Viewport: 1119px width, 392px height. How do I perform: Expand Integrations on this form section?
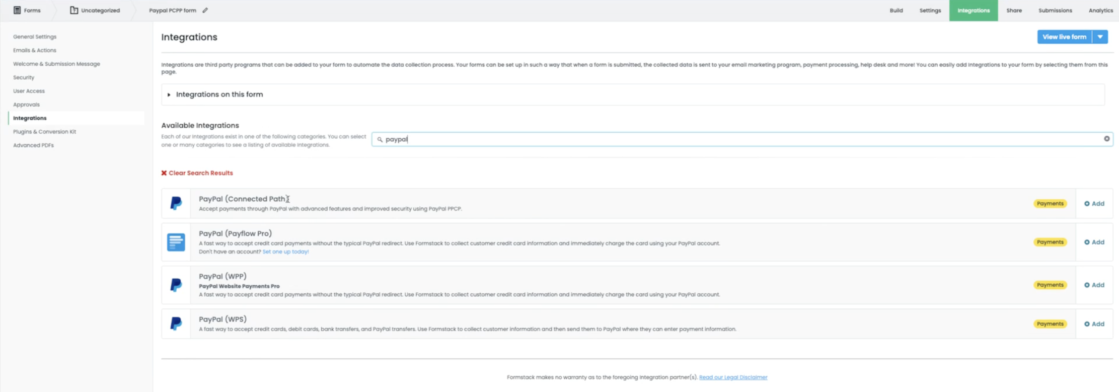[x=169, y=94]
